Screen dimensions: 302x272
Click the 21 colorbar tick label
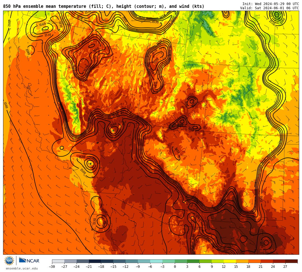point(261,267)
